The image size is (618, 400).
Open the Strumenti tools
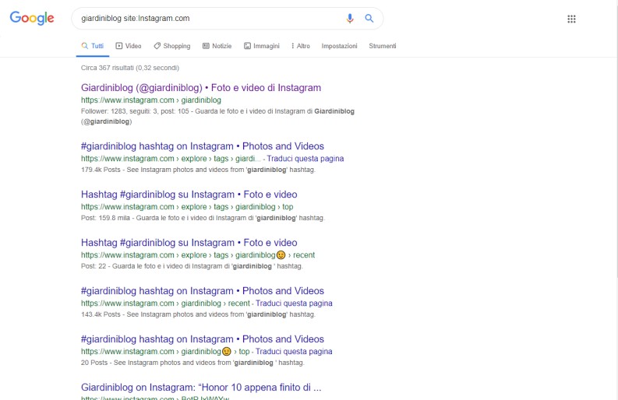383,46
